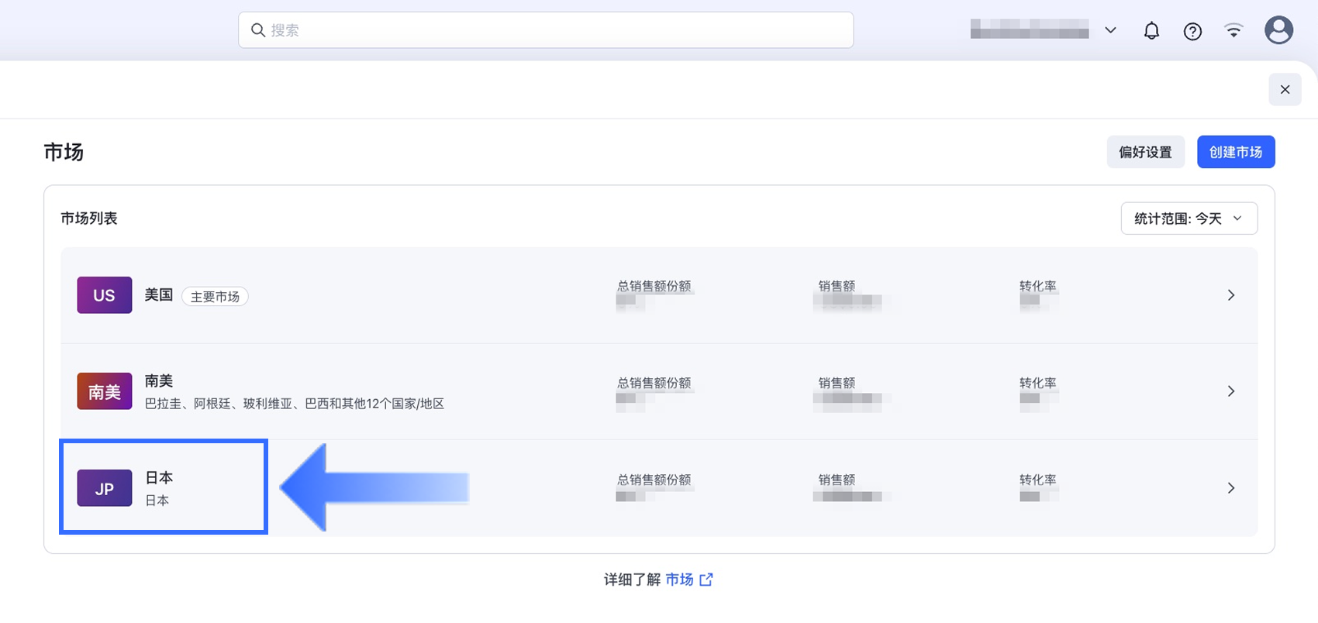Expand the 南美 market row chevron
The image size is (1318, 623).
(x=1231, y=391)
